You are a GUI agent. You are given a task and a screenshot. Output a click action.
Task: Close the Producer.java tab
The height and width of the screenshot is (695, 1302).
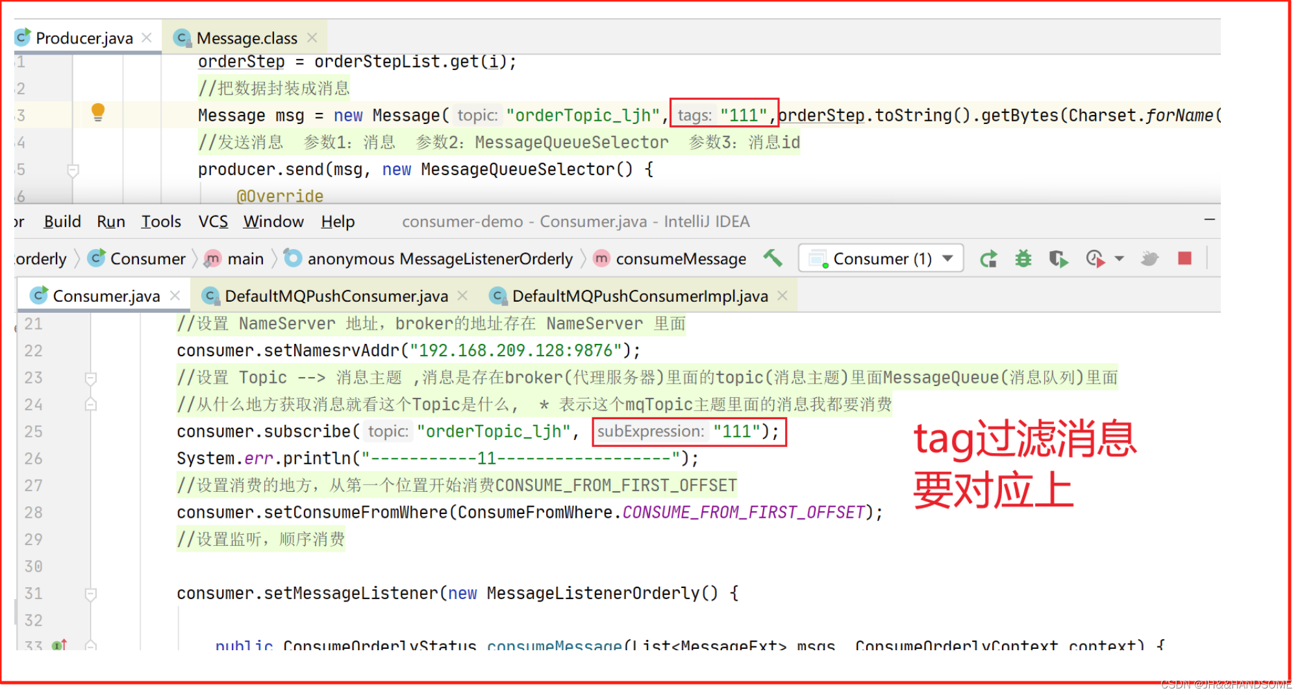(147, 38)
